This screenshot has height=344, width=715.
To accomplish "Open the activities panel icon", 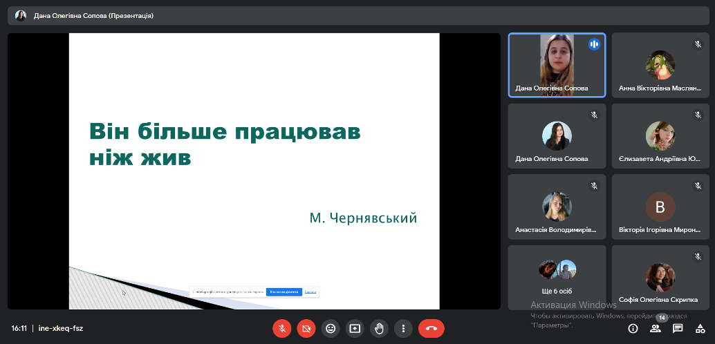I will pos(700,329).
